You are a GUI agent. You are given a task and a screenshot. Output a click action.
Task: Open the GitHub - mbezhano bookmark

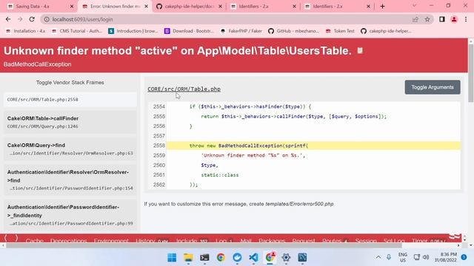[x=293, y=31]
